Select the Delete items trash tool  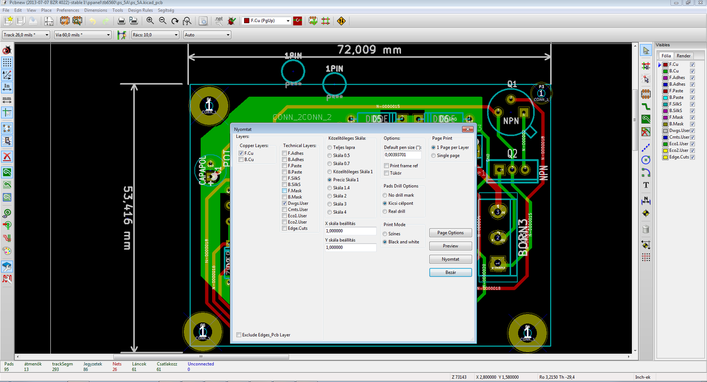[x=646, y=229]
